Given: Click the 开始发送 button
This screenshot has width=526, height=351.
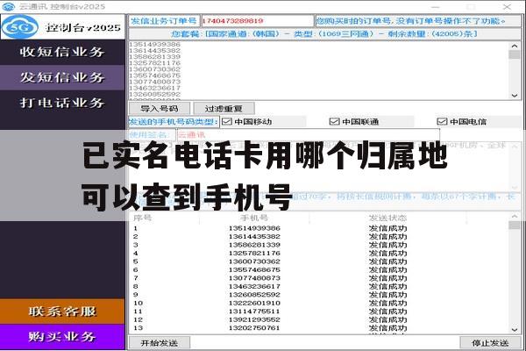Looking at the screenshot, I should pyautogui.click(x=160, y=343).
